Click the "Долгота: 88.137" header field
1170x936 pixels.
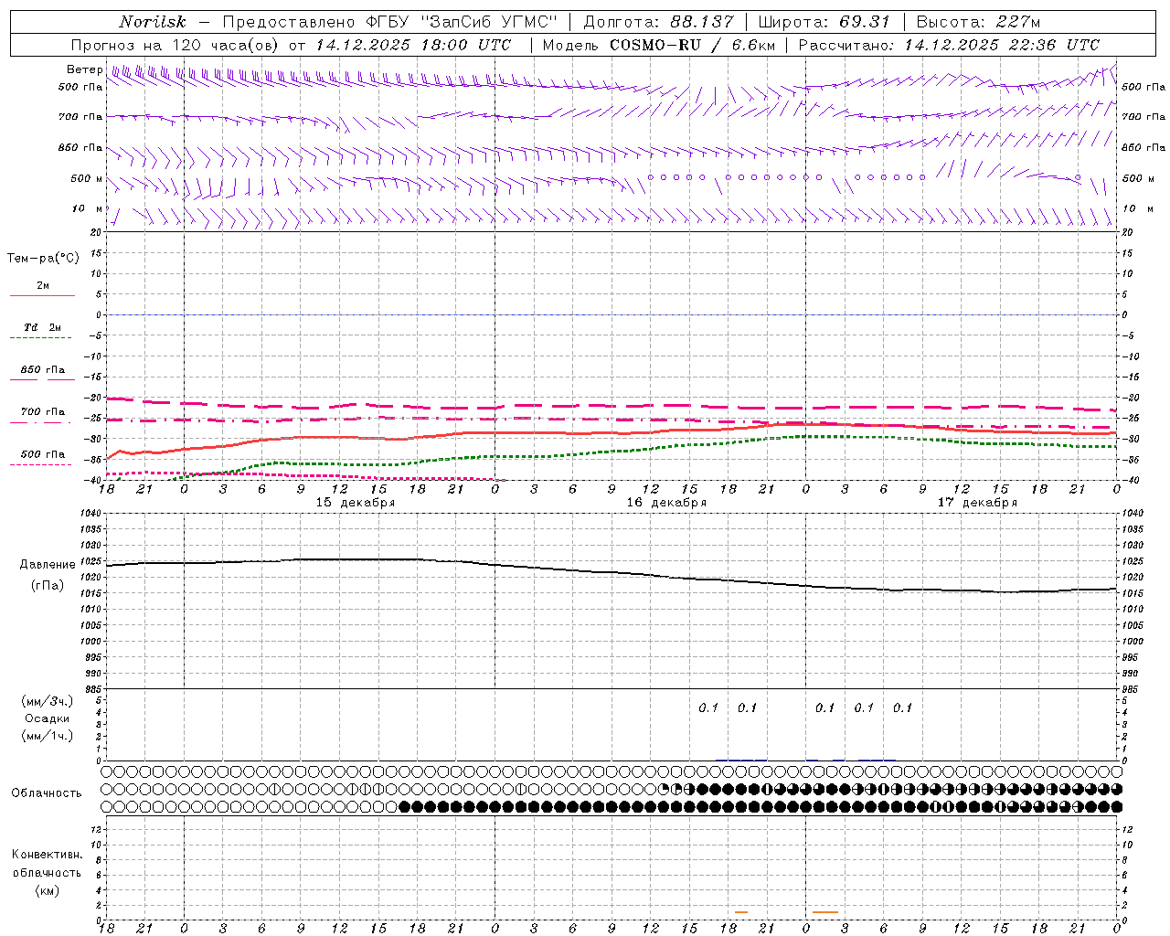658,22
